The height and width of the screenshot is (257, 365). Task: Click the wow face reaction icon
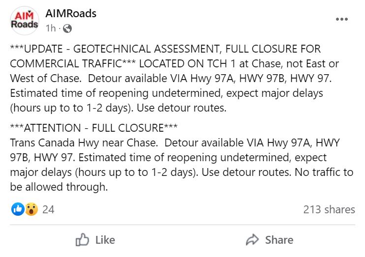[x=31, y=209]
